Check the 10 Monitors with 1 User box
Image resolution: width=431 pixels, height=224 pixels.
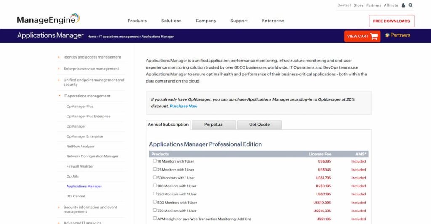[x=154, y=161]
